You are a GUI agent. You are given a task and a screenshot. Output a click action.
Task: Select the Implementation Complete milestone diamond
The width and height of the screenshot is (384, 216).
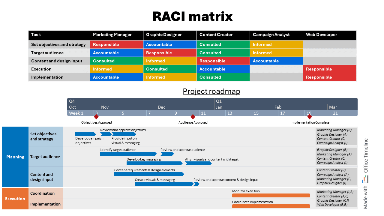point(309,117)
